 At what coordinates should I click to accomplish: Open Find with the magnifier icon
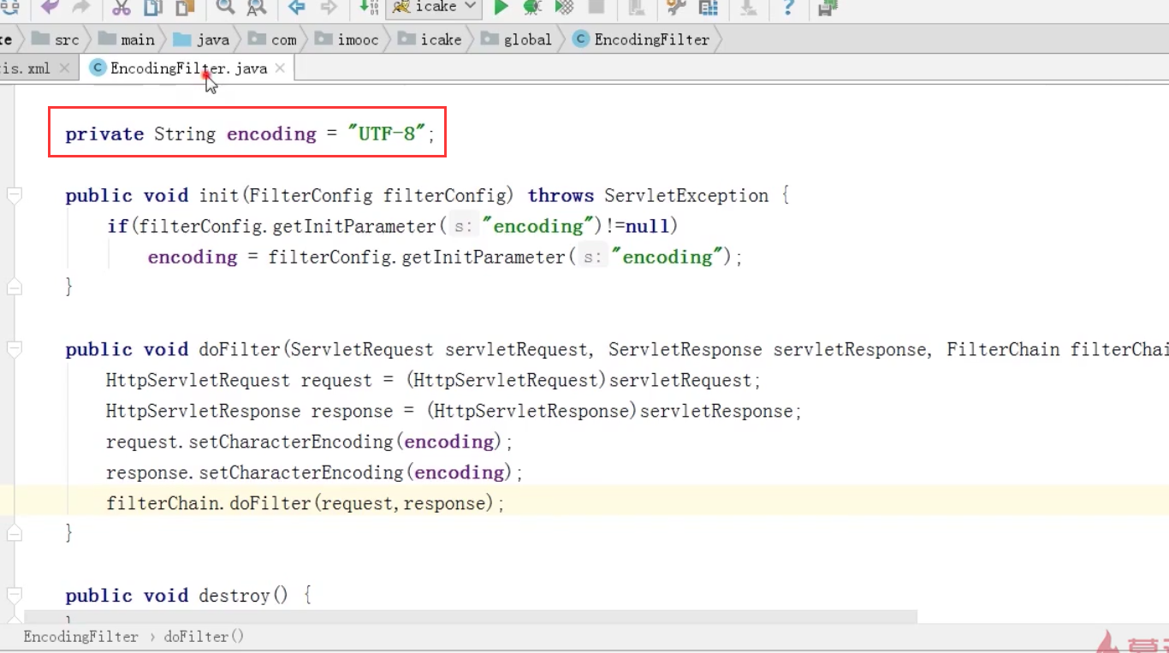tap(225, 8)
